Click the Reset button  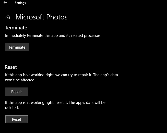[17, 119]
